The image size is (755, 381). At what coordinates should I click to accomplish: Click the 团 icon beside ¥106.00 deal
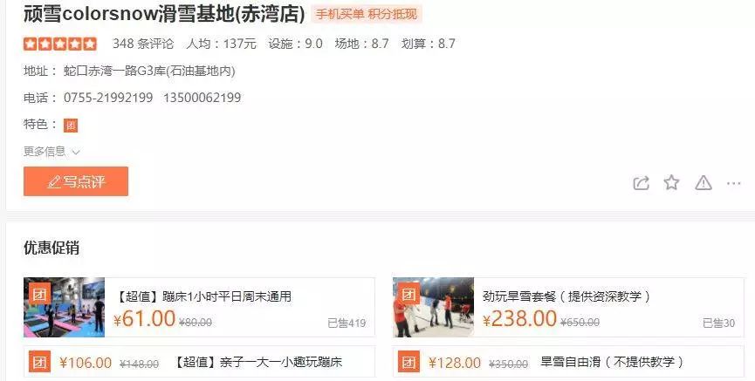40,362
